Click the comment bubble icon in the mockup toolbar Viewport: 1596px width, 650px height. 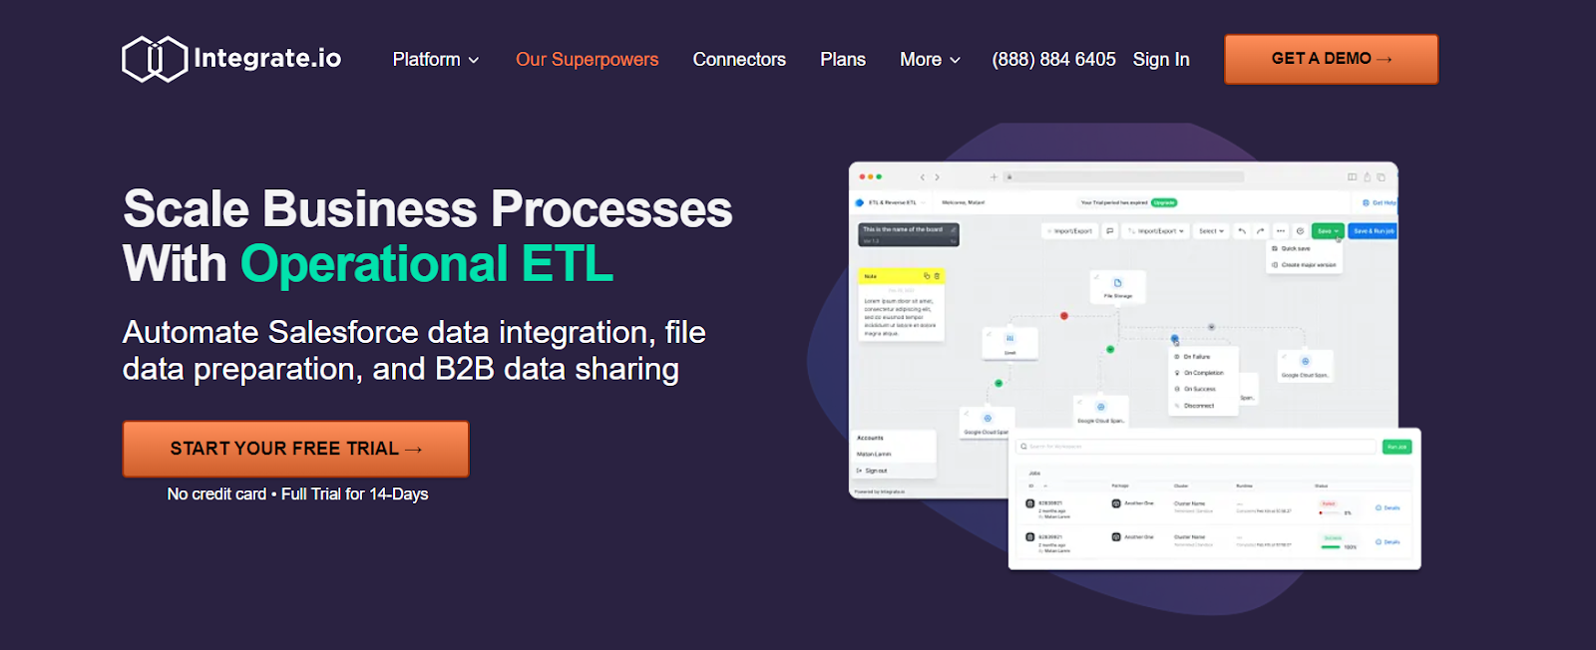[x=1109, y=231]
